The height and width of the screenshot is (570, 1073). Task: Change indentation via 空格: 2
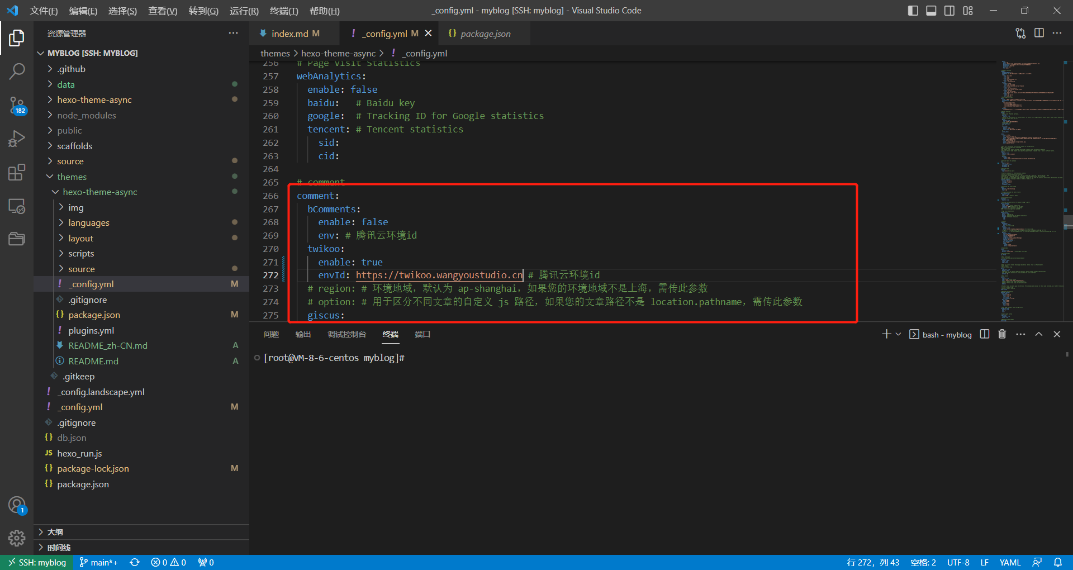[923, 562]
